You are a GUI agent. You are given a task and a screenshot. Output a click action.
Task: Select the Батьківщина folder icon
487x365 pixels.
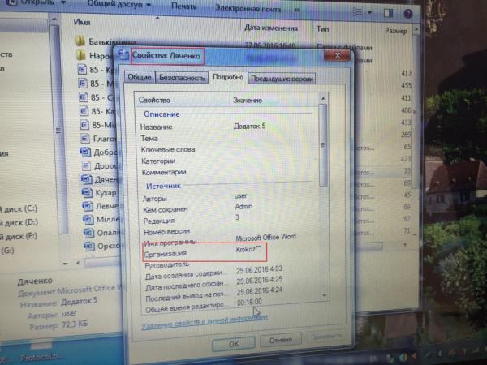click(80, 41)
